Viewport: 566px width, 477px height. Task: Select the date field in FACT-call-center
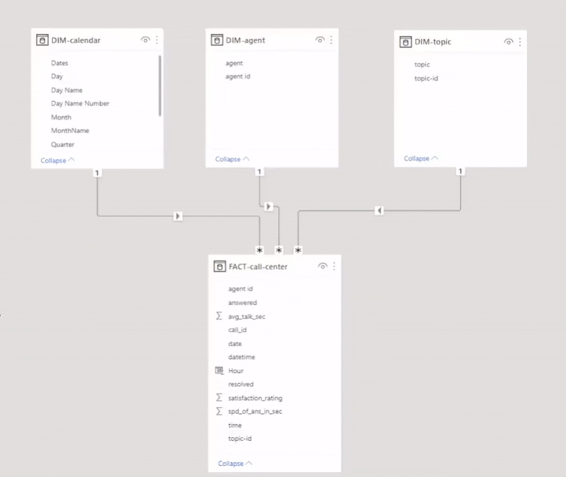[x=235, y=344]
